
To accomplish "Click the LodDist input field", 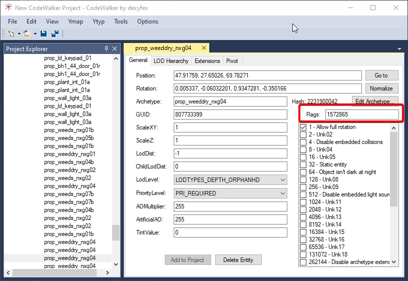I will [230, 153].
